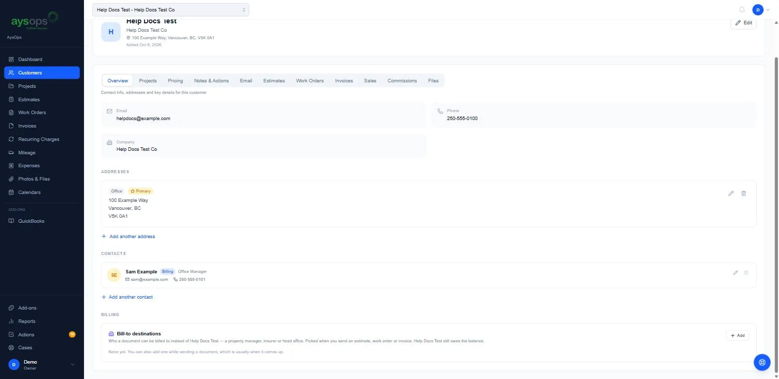This screenshot has width=779, height=379.
Task: Open the Invoices tab
Action: [x=344, y=81]
